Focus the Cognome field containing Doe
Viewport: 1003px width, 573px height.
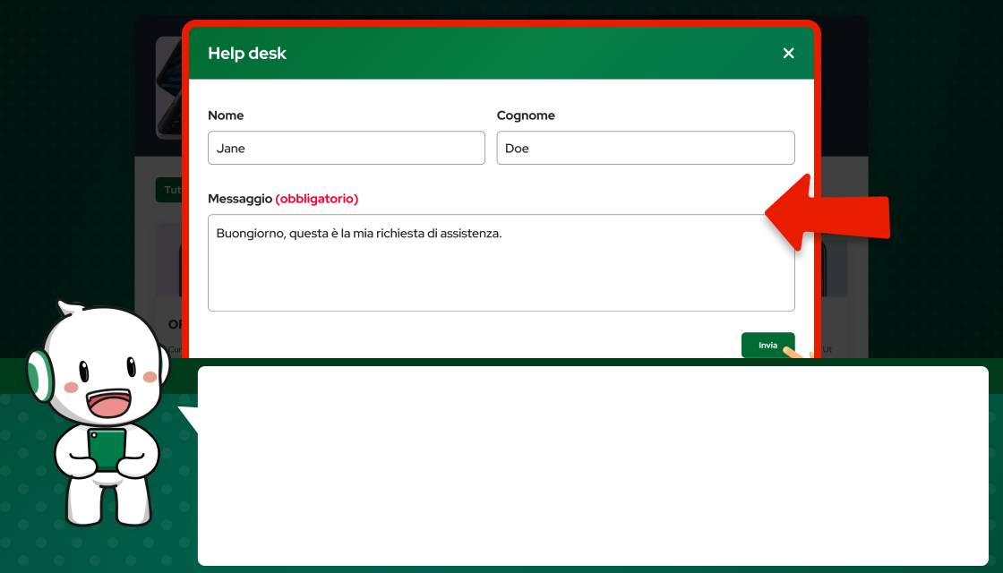pos(645,149)
